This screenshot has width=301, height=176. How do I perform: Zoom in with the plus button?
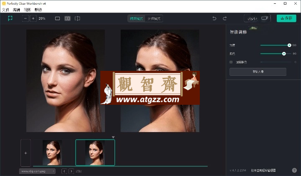click(x=33, y=18)
